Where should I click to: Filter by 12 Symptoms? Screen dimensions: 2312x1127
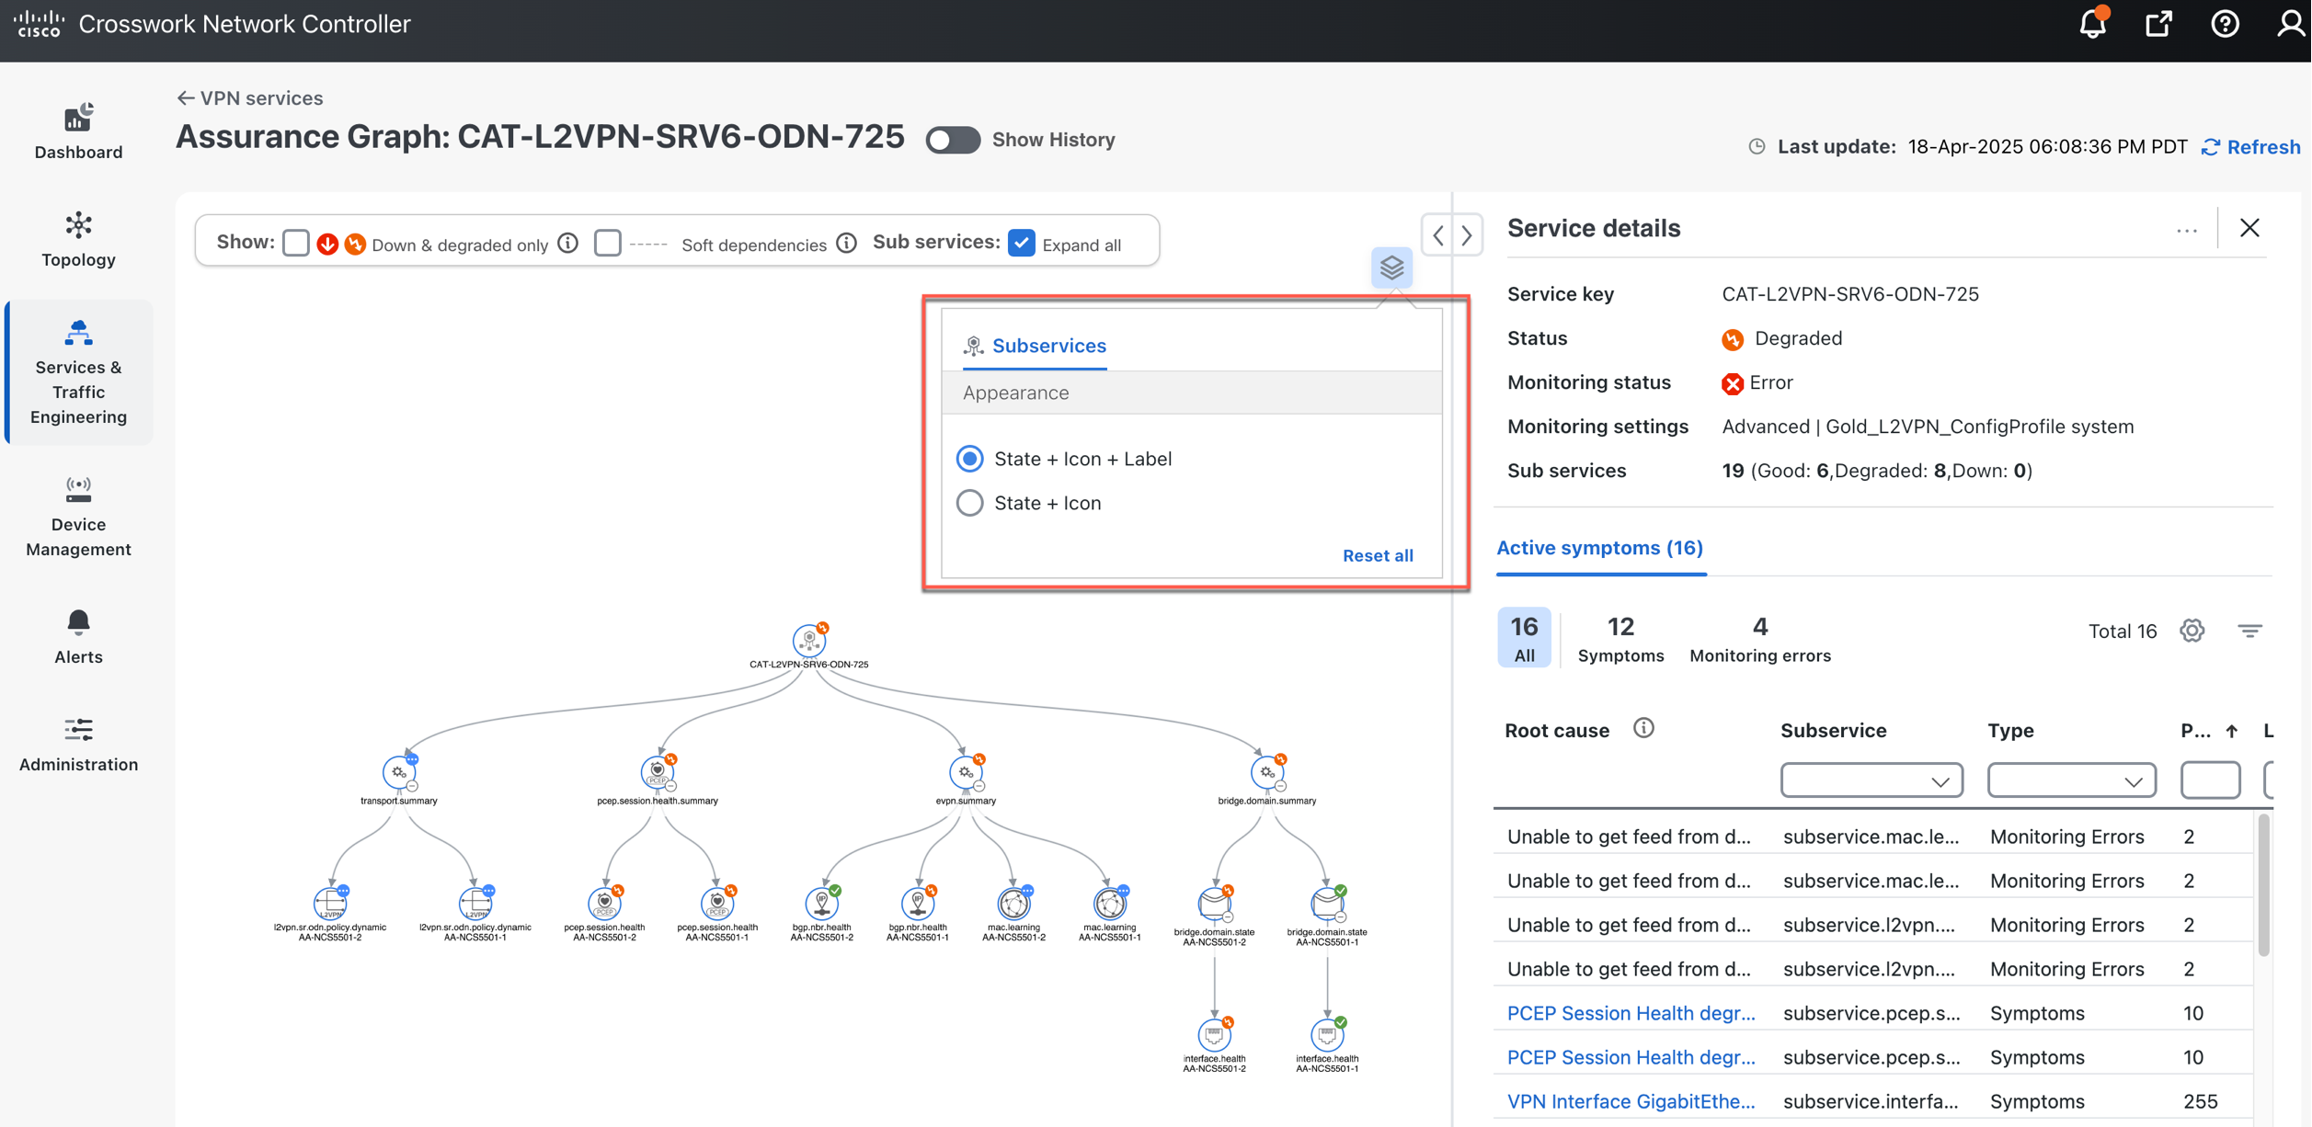(x=1620, y=637)
